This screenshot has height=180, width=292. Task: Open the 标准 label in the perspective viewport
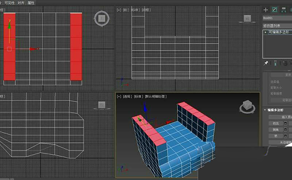(x=139, y=96)
